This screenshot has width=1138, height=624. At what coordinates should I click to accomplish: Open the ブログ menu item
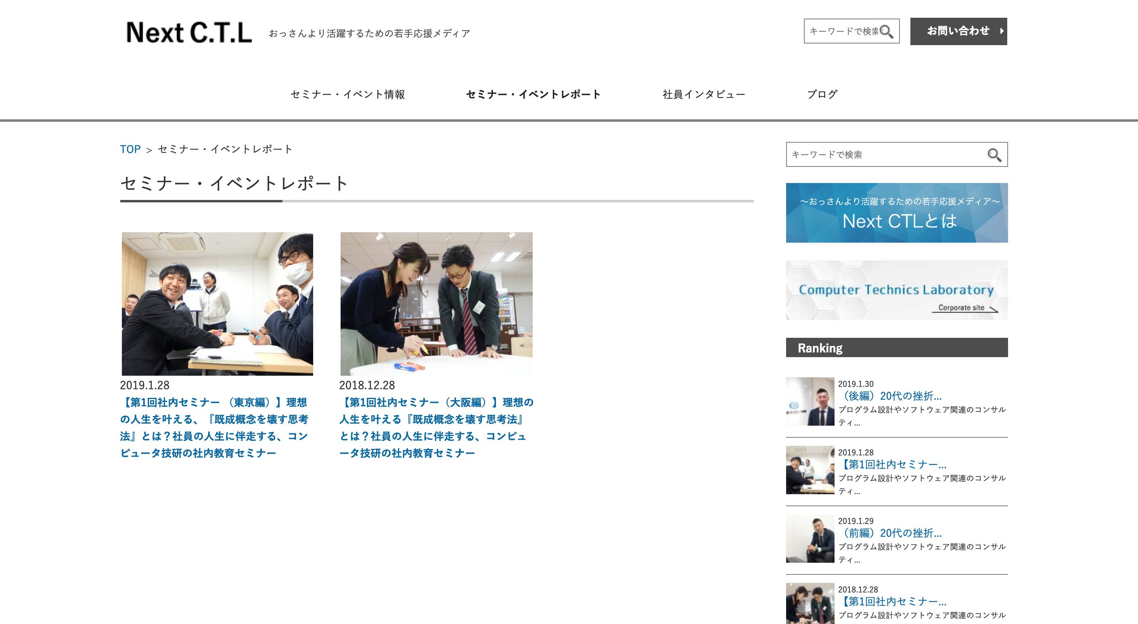pos(822,94)
